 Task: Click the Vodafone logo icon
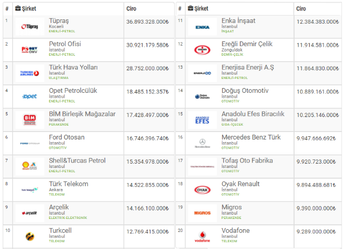coord(202,237)
